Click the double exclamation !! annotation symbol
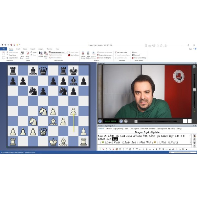The width and height of the screenshot is (197, 197). tap(120, 149)
